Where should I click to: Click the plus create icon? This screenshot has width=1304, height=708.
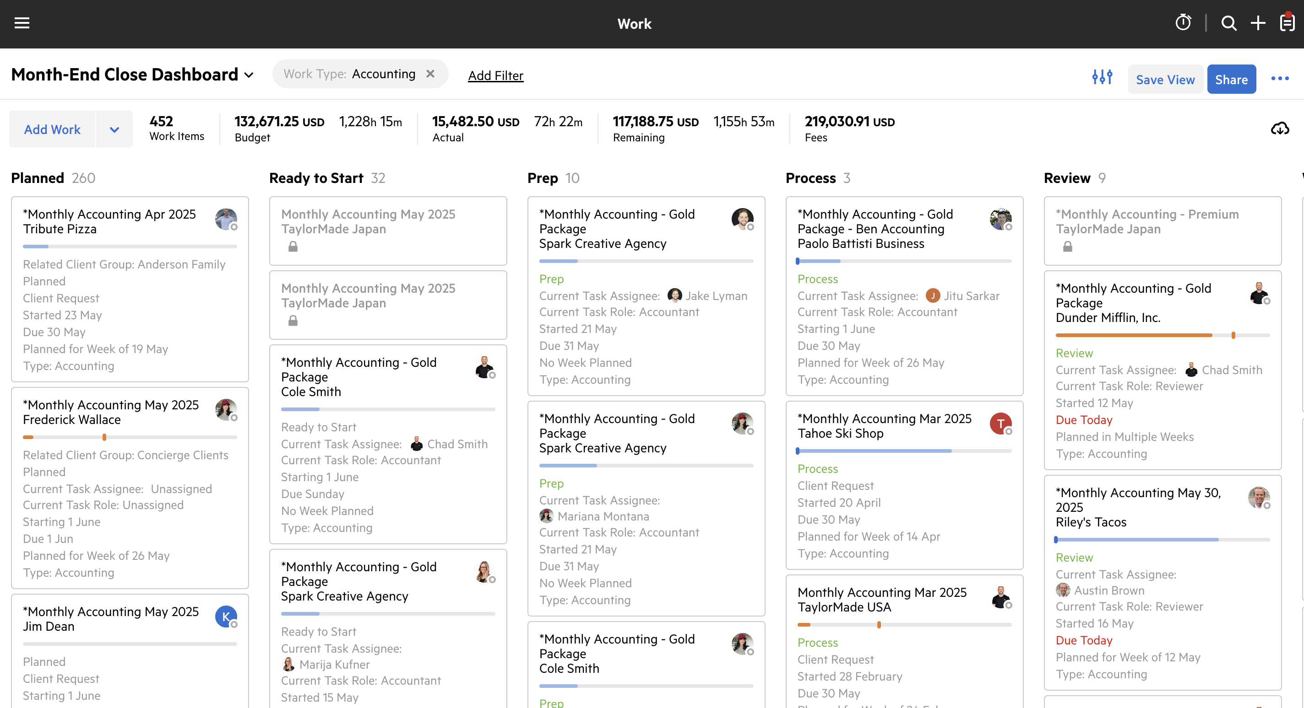[x=1258, y=23]
